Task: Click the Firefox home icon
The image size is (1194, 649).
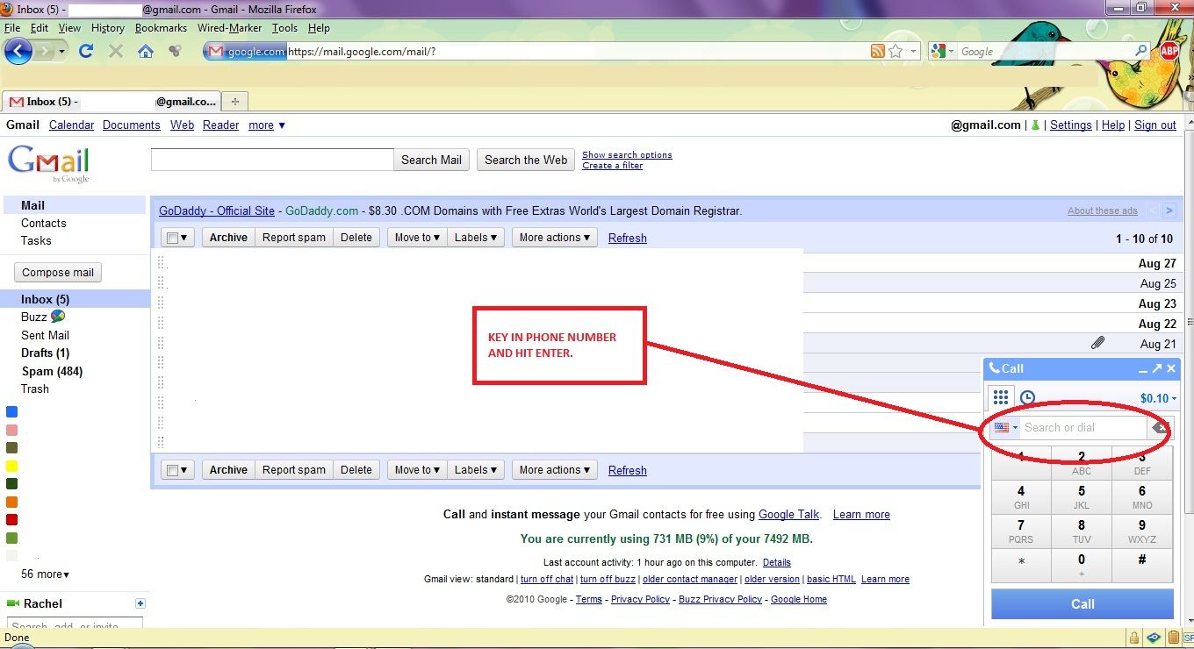Action: [146, 51]
